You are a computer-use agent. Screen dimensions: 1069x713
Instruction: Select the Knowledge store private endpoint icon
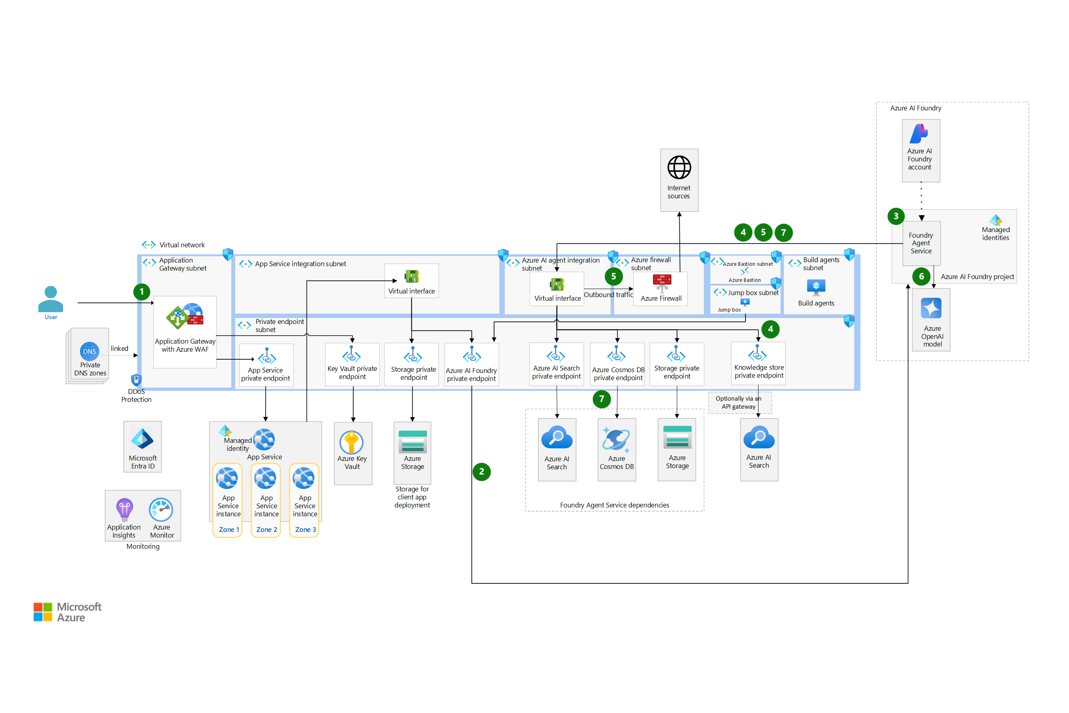(757, 353)
